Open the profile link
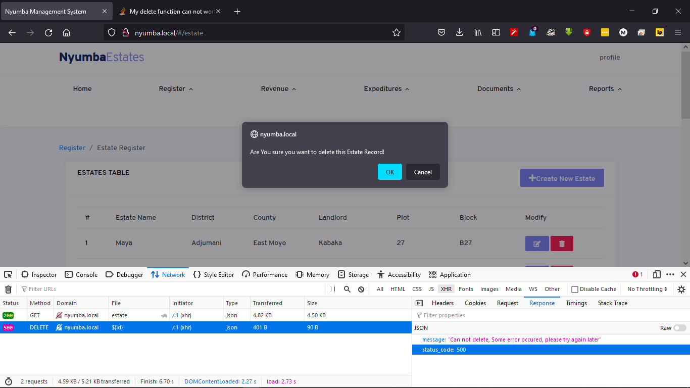Screen dimensions: 690x388 pyautogui.click(x=610, y=58)
